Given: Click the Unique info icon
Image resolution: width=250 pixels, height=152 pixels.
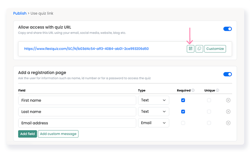Looking at the screenshot, I should 217,90.
